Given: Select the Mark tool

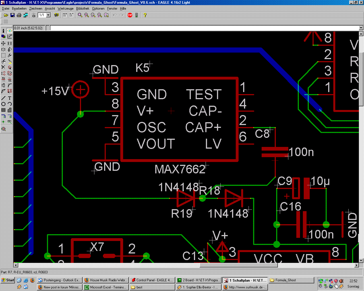Looking at the screenshot, I should coord(10,36).
